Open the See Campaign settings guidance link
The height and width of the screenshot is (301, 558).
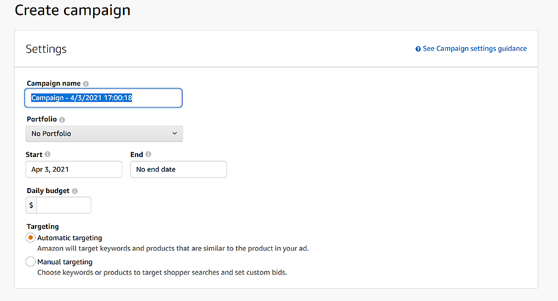click(474, 49)
